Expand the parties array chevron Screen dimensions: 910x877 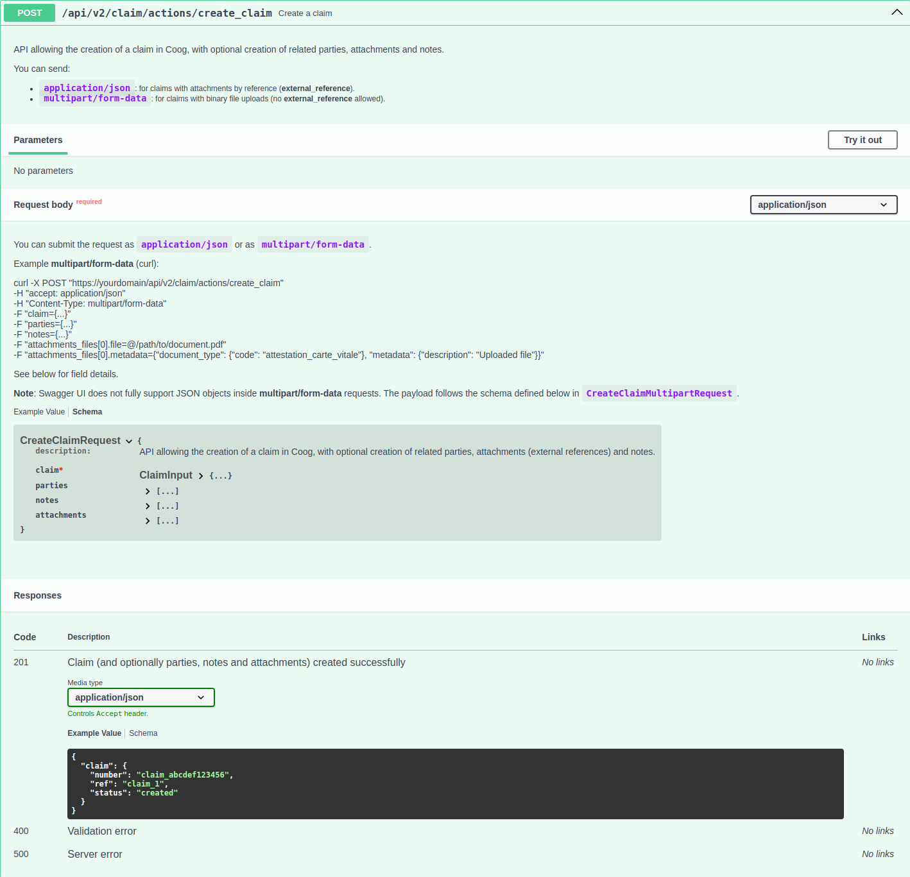(x=148, y=491)
